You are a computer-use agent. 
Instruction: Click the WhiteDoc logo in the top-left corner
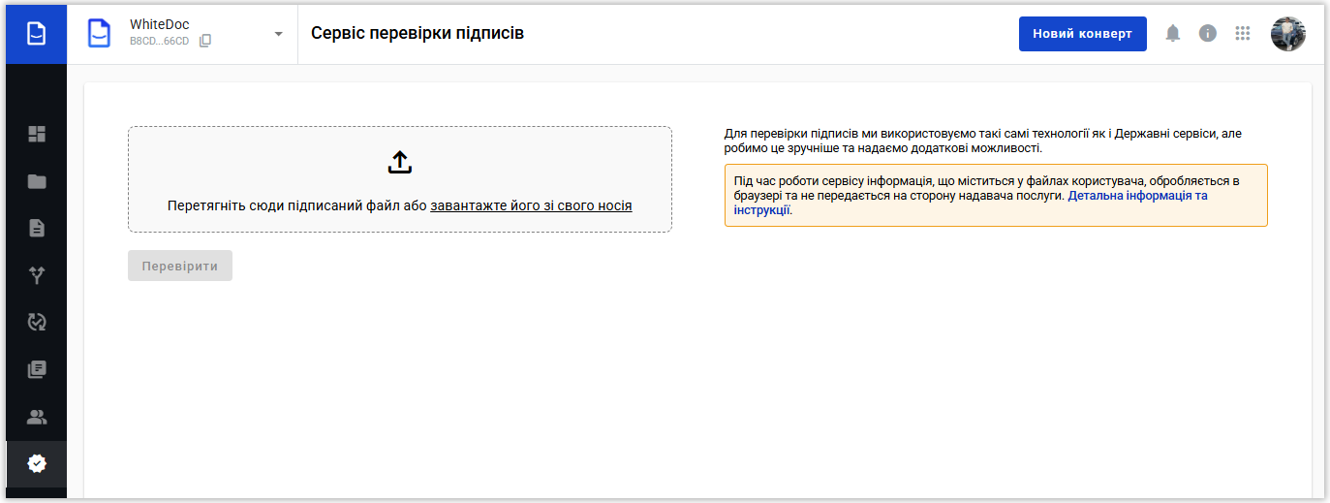point(37,34)
